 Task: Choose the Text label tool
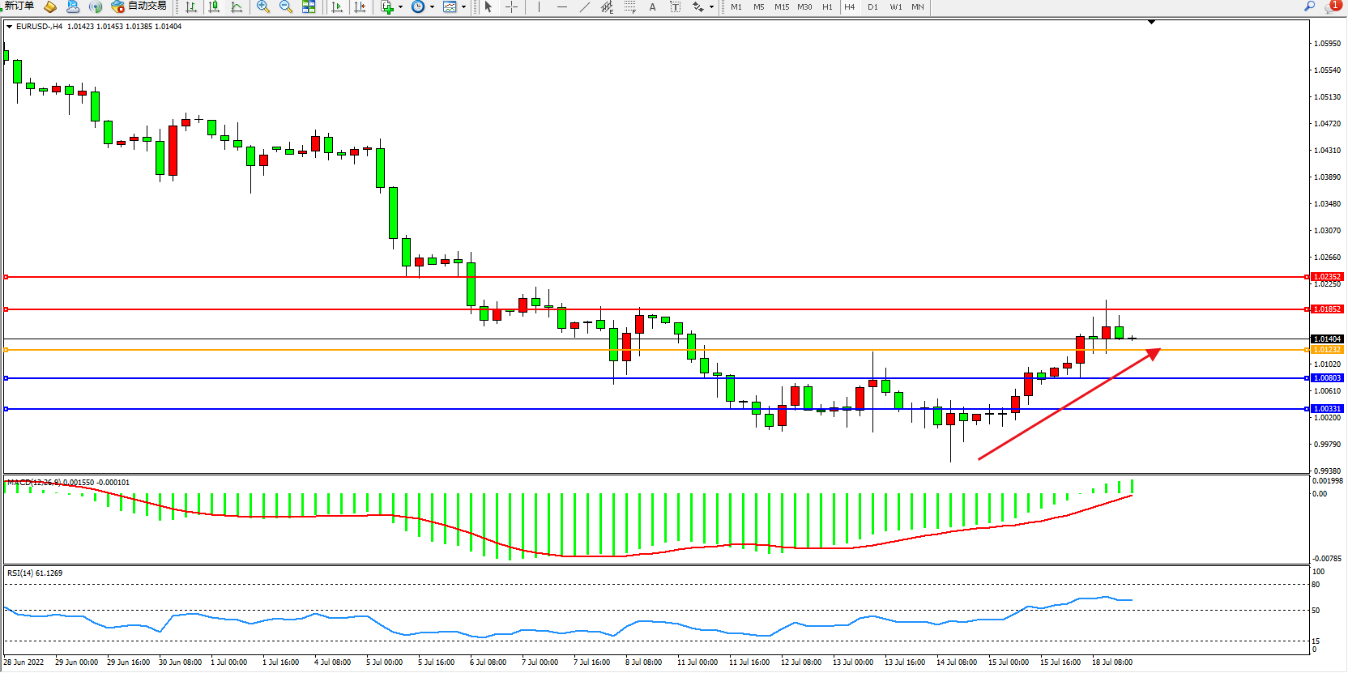[x=652, y=6]
